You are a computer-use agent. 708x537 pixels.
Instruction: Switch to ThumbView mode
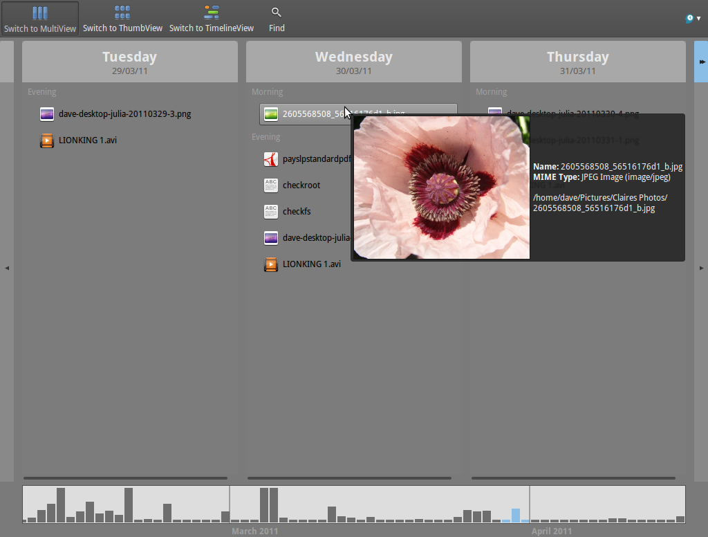click(122, 19)
